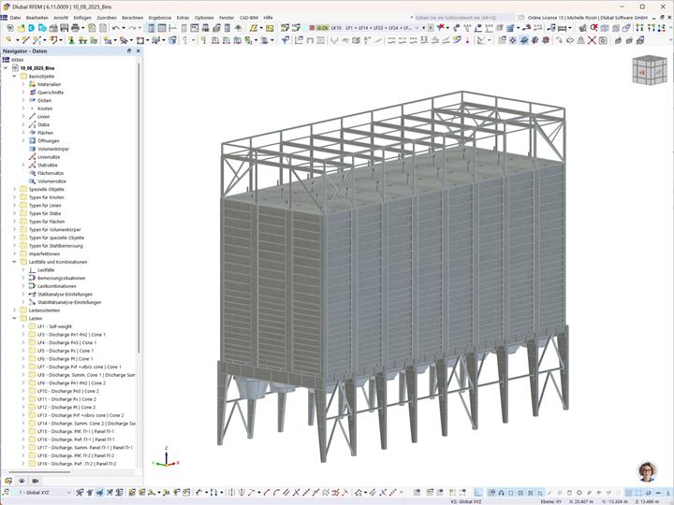Image resolution: width=674 pixels, height=505 pixels.
Task: Open the Berechnen menu
Action: (x=132, y=18)
